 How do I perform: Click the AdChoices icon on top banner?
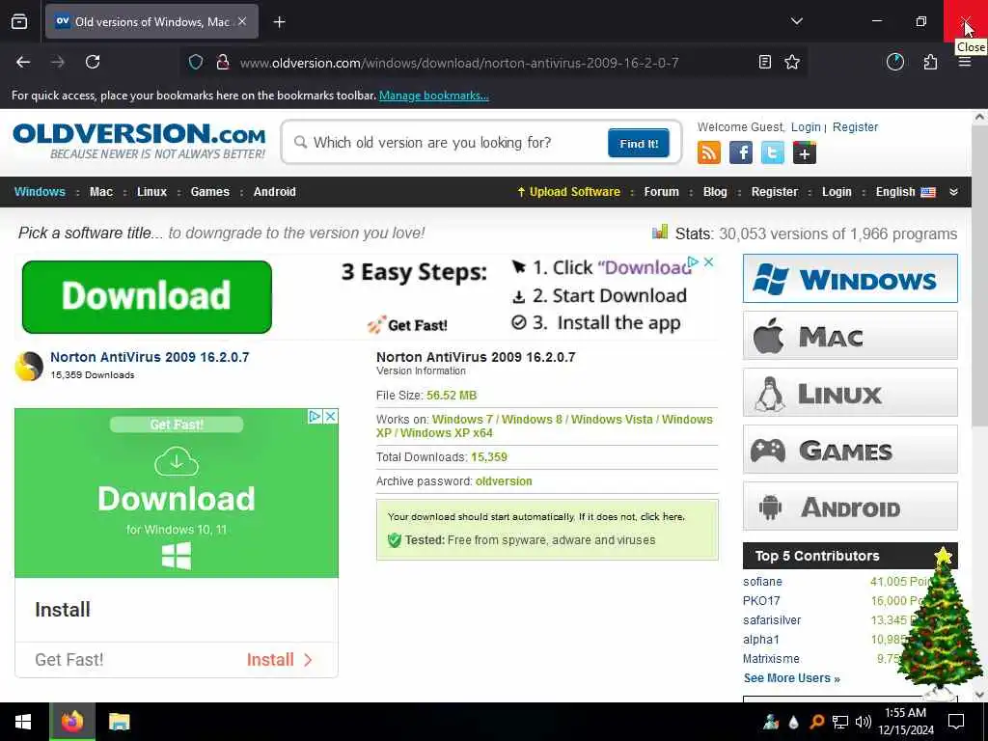[693, 262]
